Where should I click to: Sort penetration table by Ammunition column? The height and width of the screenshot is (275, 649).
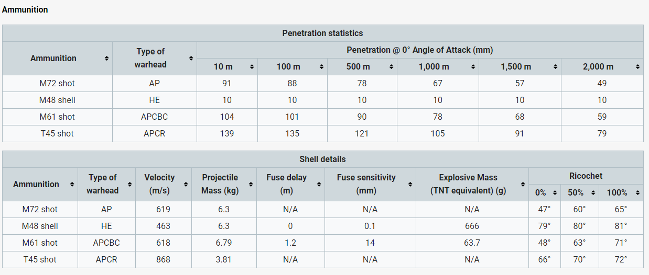tap(106, 58)
